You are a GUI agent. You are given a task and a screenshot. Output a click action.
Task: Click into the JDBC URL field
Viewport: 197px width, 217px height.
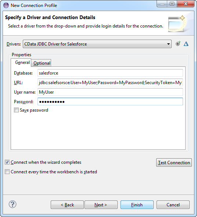(x=110, y=83)
